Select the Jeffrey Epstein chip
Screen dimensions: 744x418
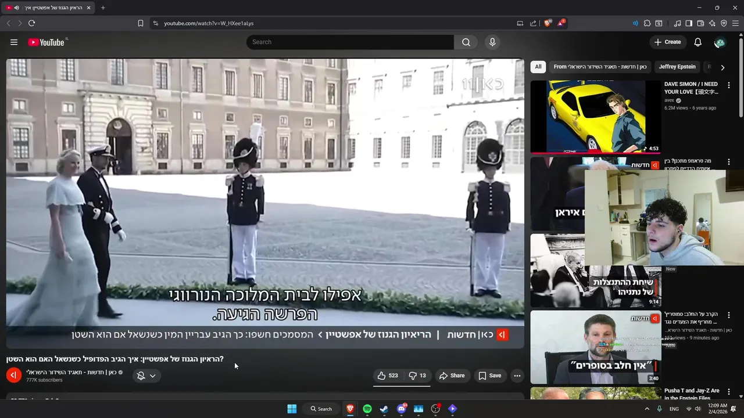click(x=677, y=67)
